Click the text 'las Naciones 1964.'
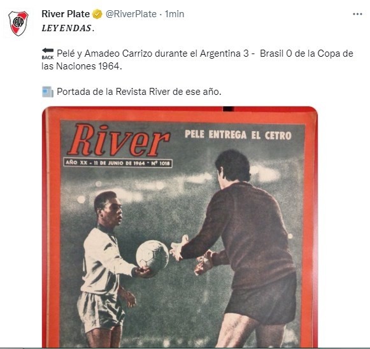Viewport: 370px width, 349px height. click(x=82, y=66)
